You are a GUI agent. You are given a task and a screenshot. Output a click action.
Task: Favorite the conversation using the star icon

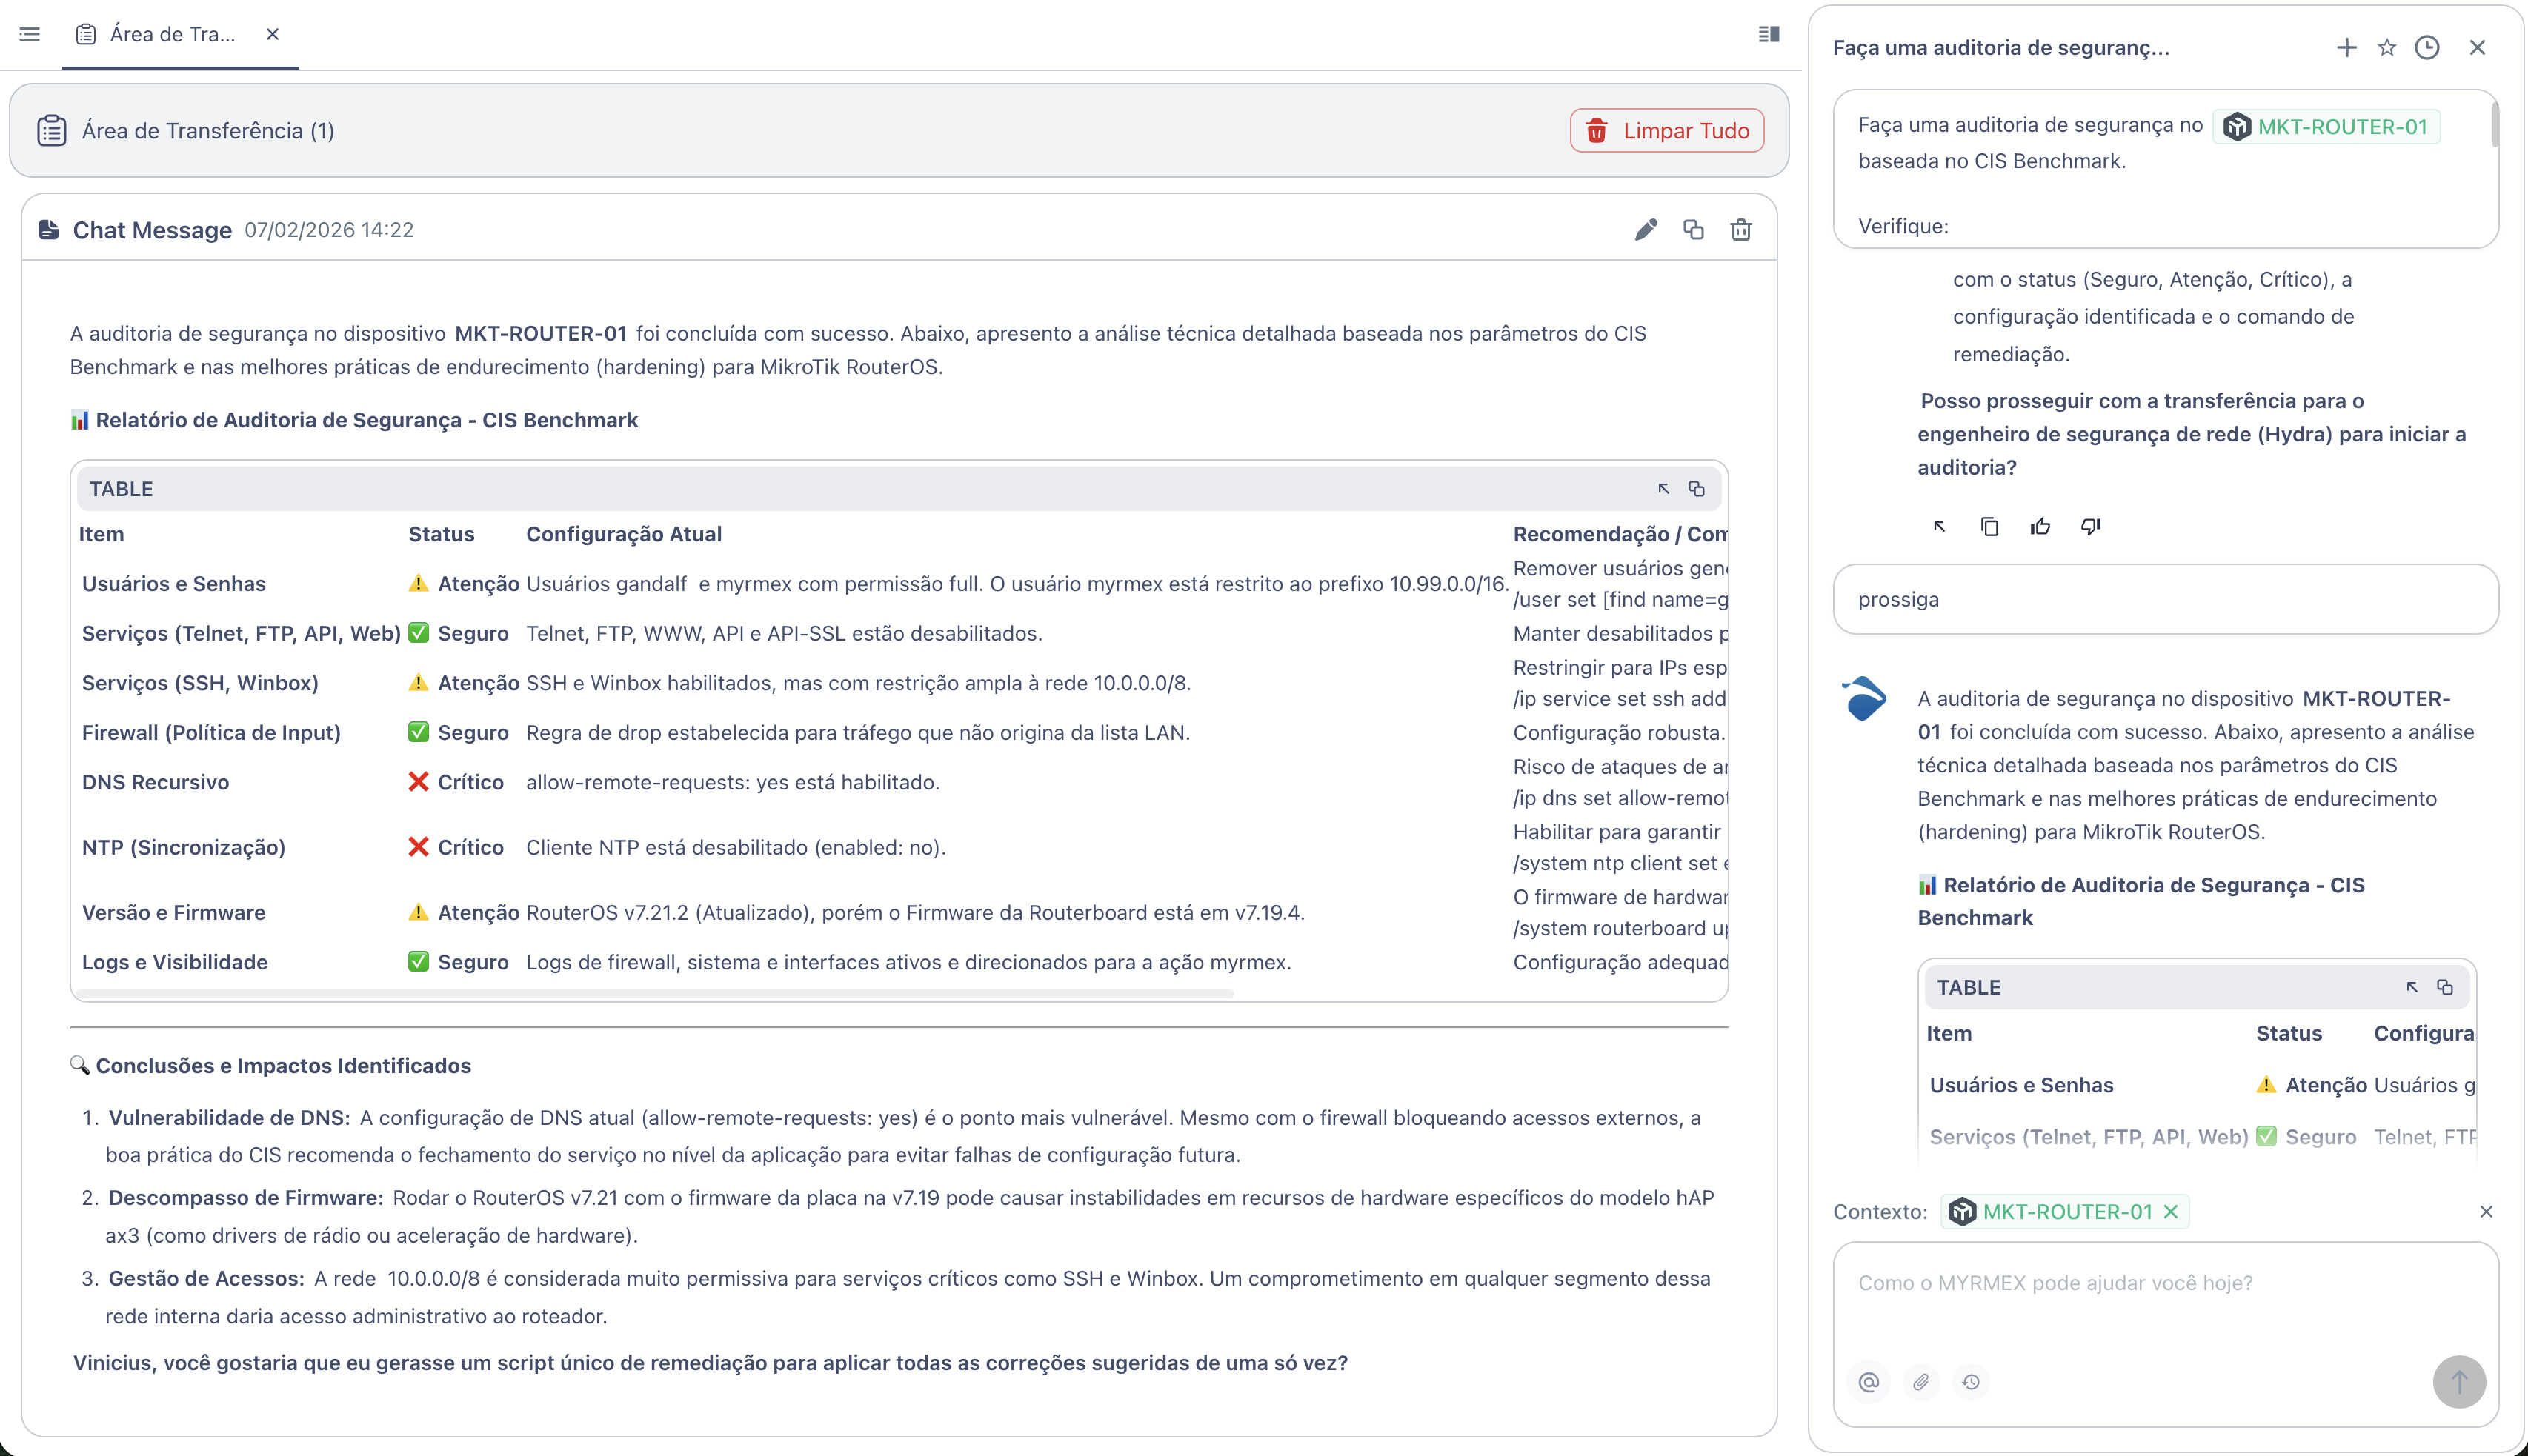tap(2387, 47)
